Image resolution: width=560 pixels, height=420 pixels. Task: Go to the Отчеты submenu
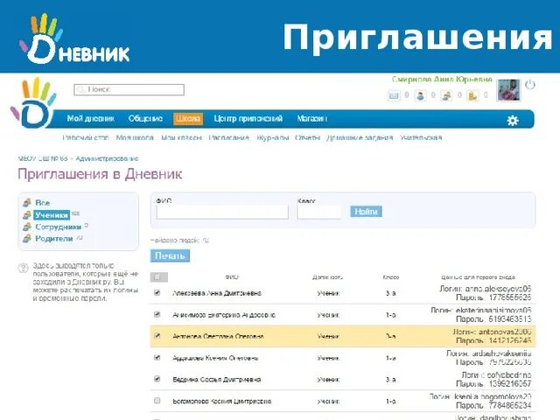(x=307, y=137)
